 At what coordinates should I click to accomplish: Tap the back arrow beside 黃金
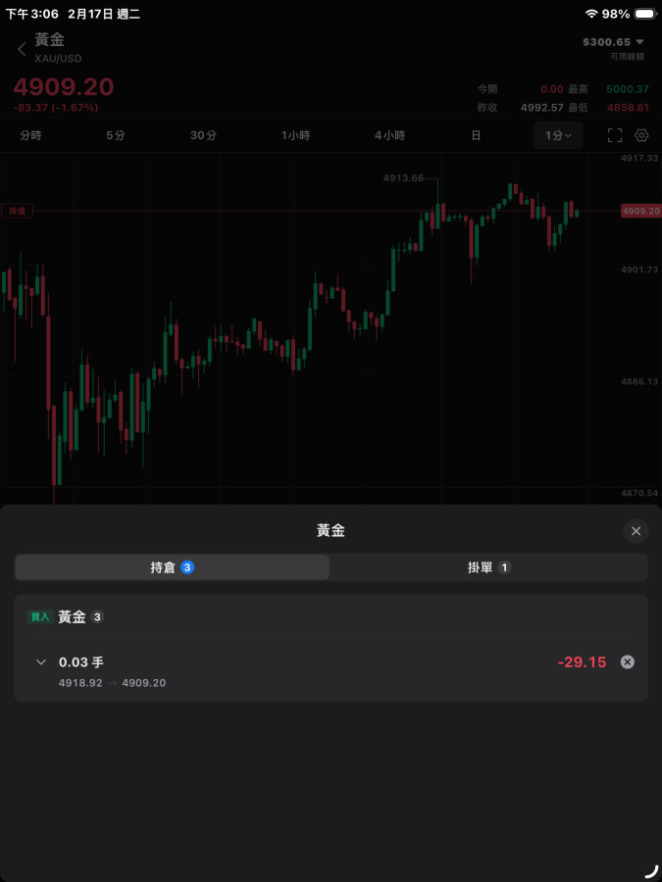[22, 49]
